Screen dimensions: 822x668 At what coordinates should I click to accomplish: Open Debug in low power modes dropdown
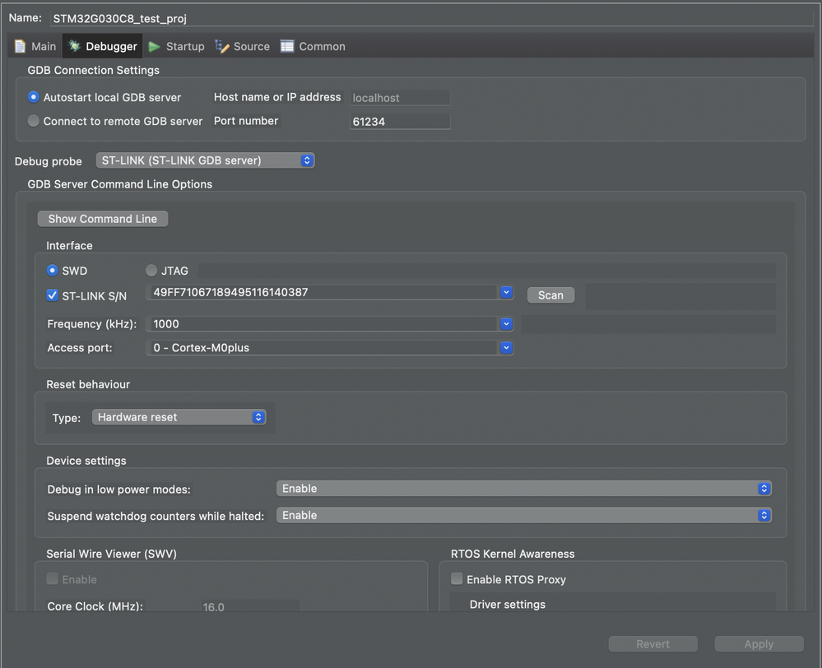pos(523,489)
